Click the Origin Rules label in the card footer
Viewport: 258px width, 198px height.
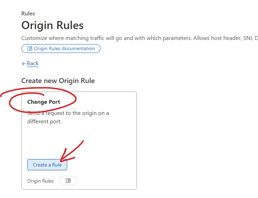point(40,181)
